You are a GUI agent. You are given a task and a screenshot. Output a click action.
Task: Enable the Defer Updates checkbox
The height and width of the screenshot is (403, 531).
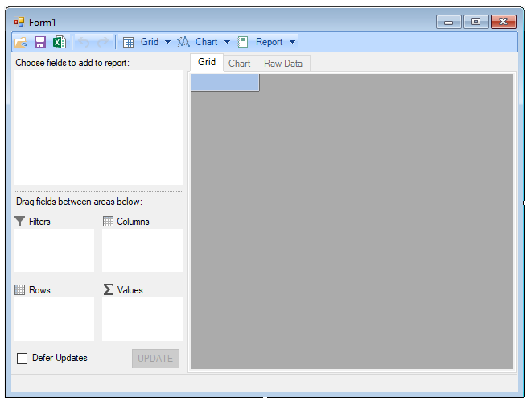click(23, 358)
